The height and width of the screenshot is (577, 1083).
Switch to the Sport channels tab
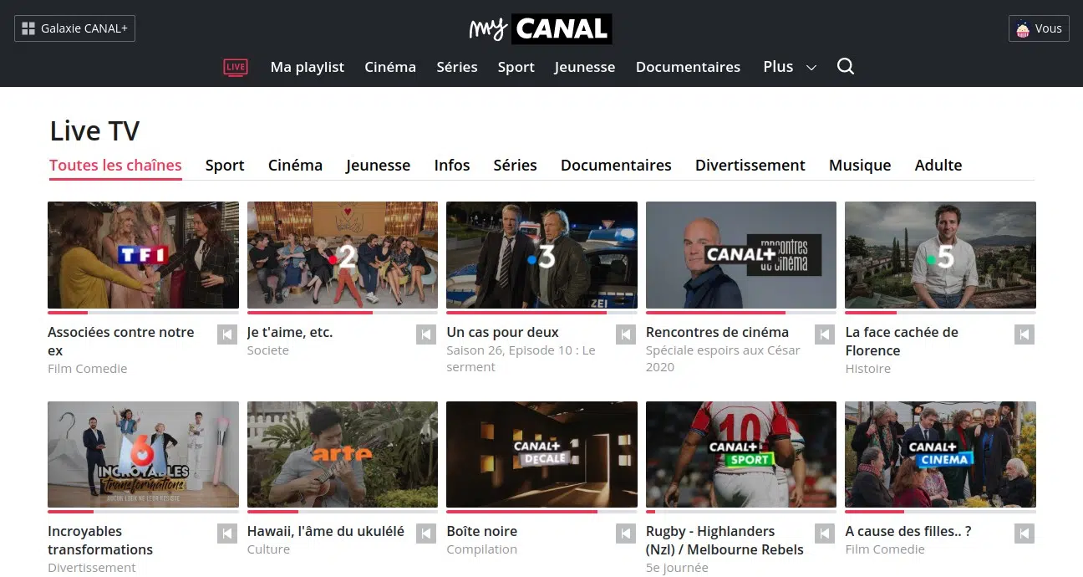(x=225, y=166)
